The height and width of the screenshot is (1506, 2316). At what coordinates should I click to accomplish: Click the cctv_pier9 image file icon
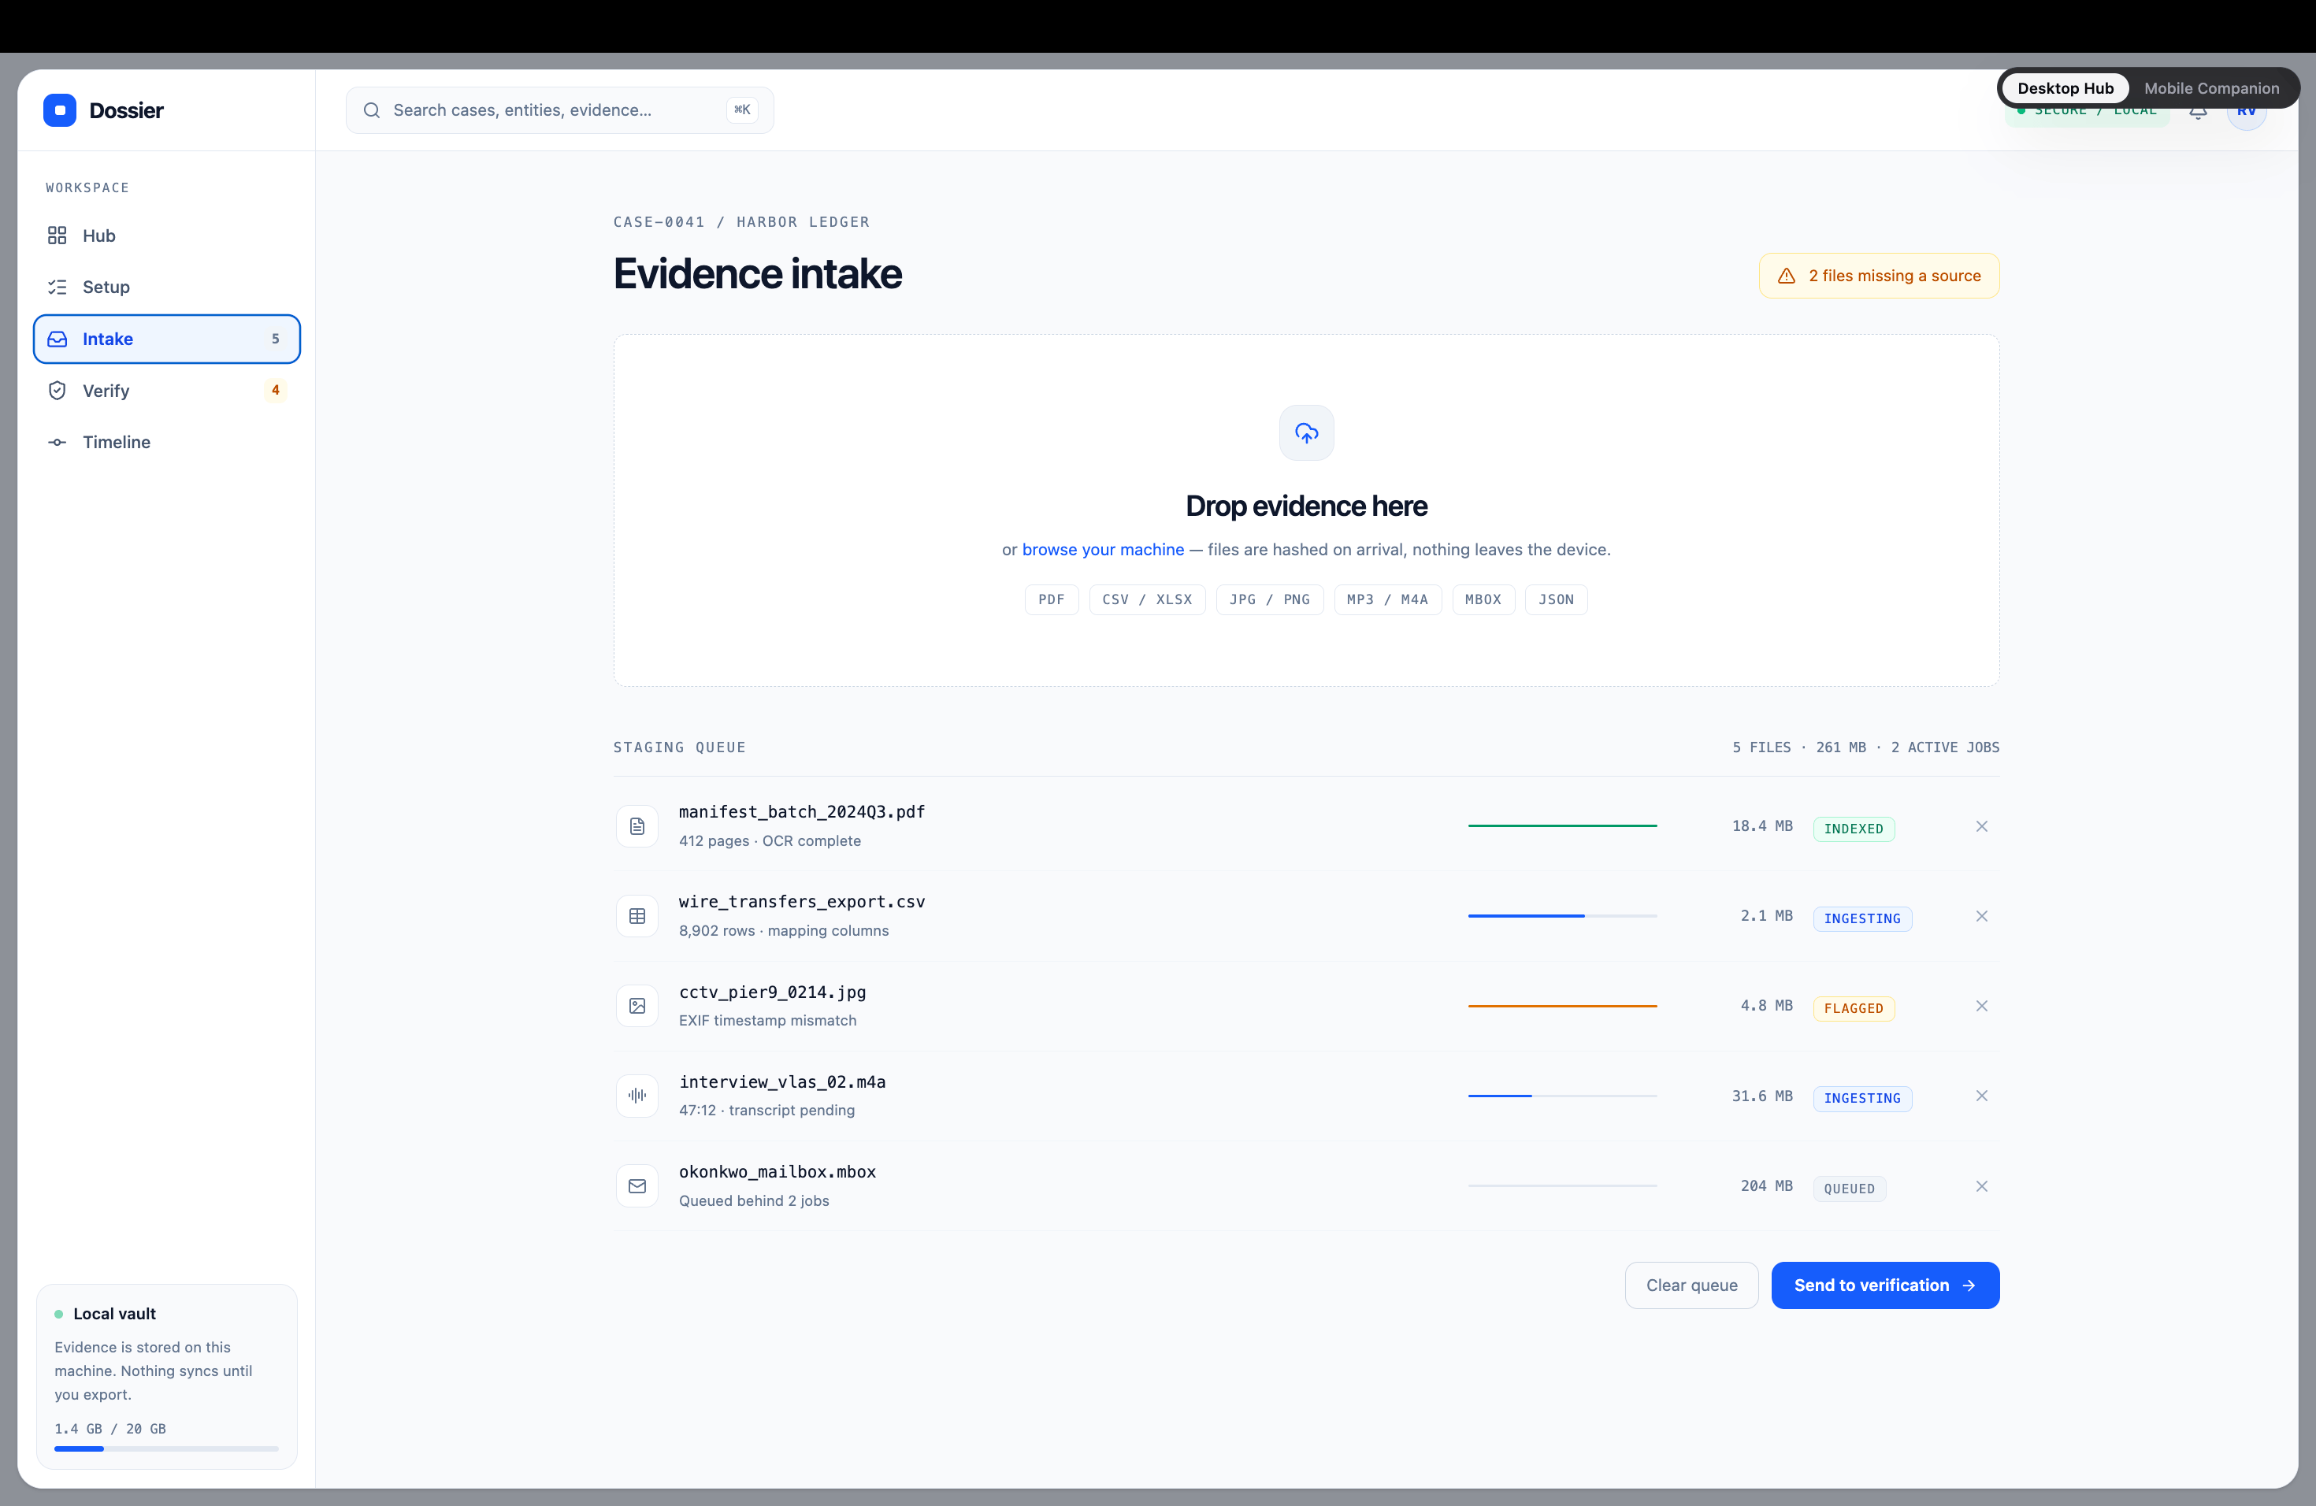(637, 1006)
